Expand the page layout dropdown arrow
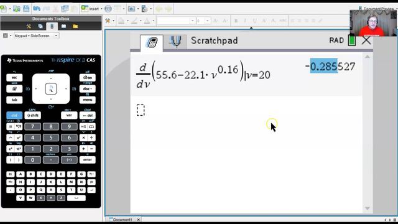The image size is (398, 224). click(x=124, y=9)
